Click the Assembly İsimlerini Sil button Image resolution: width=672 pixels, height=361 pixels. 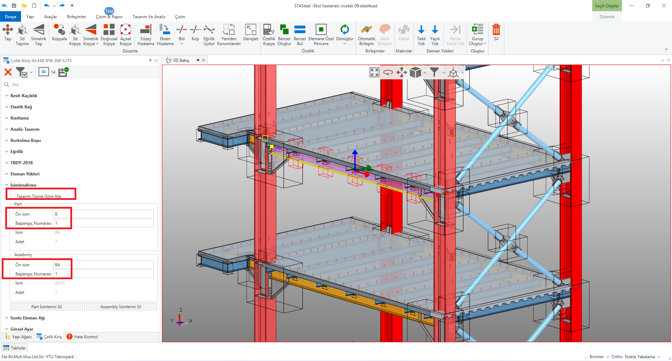pyautogui.click(x=121, y=307)
